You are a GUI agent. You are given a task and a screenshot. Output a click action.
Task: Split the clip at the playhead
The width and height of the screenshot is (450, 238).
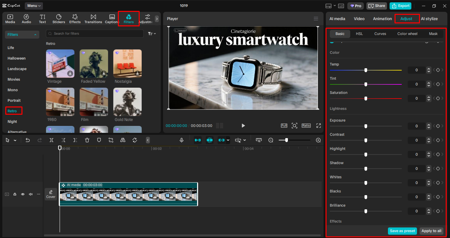(52, 140)
